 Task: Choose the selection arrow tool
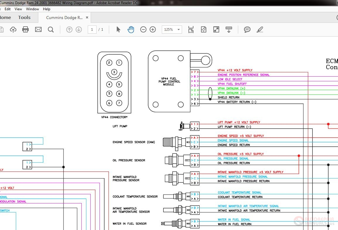(118, 29)
